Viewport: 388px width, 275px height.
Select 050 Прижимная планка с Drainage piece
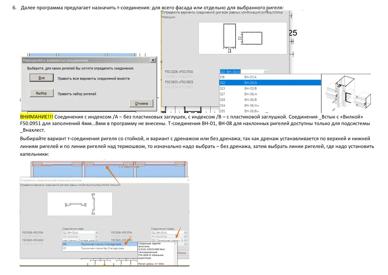tap(99, 244)
